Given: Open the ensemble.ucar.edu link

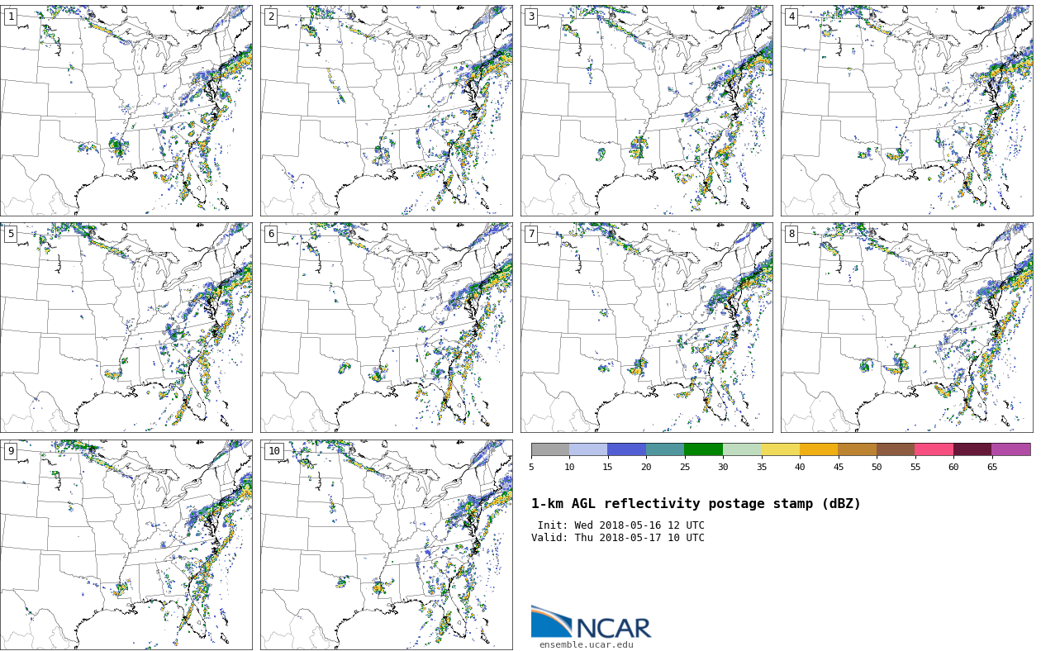Looking at the screenshot, I should (x=586, y=645).
